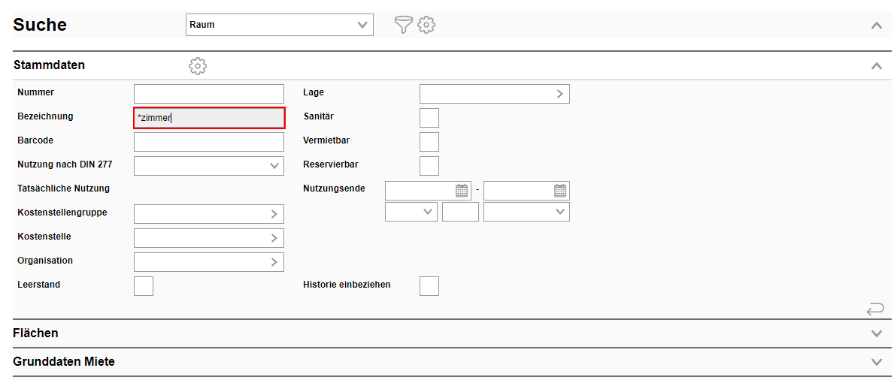Toggle the Historie einbeziehen checkbox
The height and width of the screenshot is (380, 894).
[x=429, y=286]
